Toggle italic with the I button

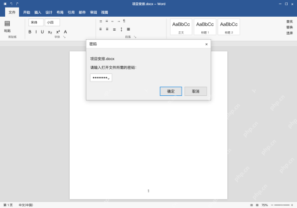36,32
